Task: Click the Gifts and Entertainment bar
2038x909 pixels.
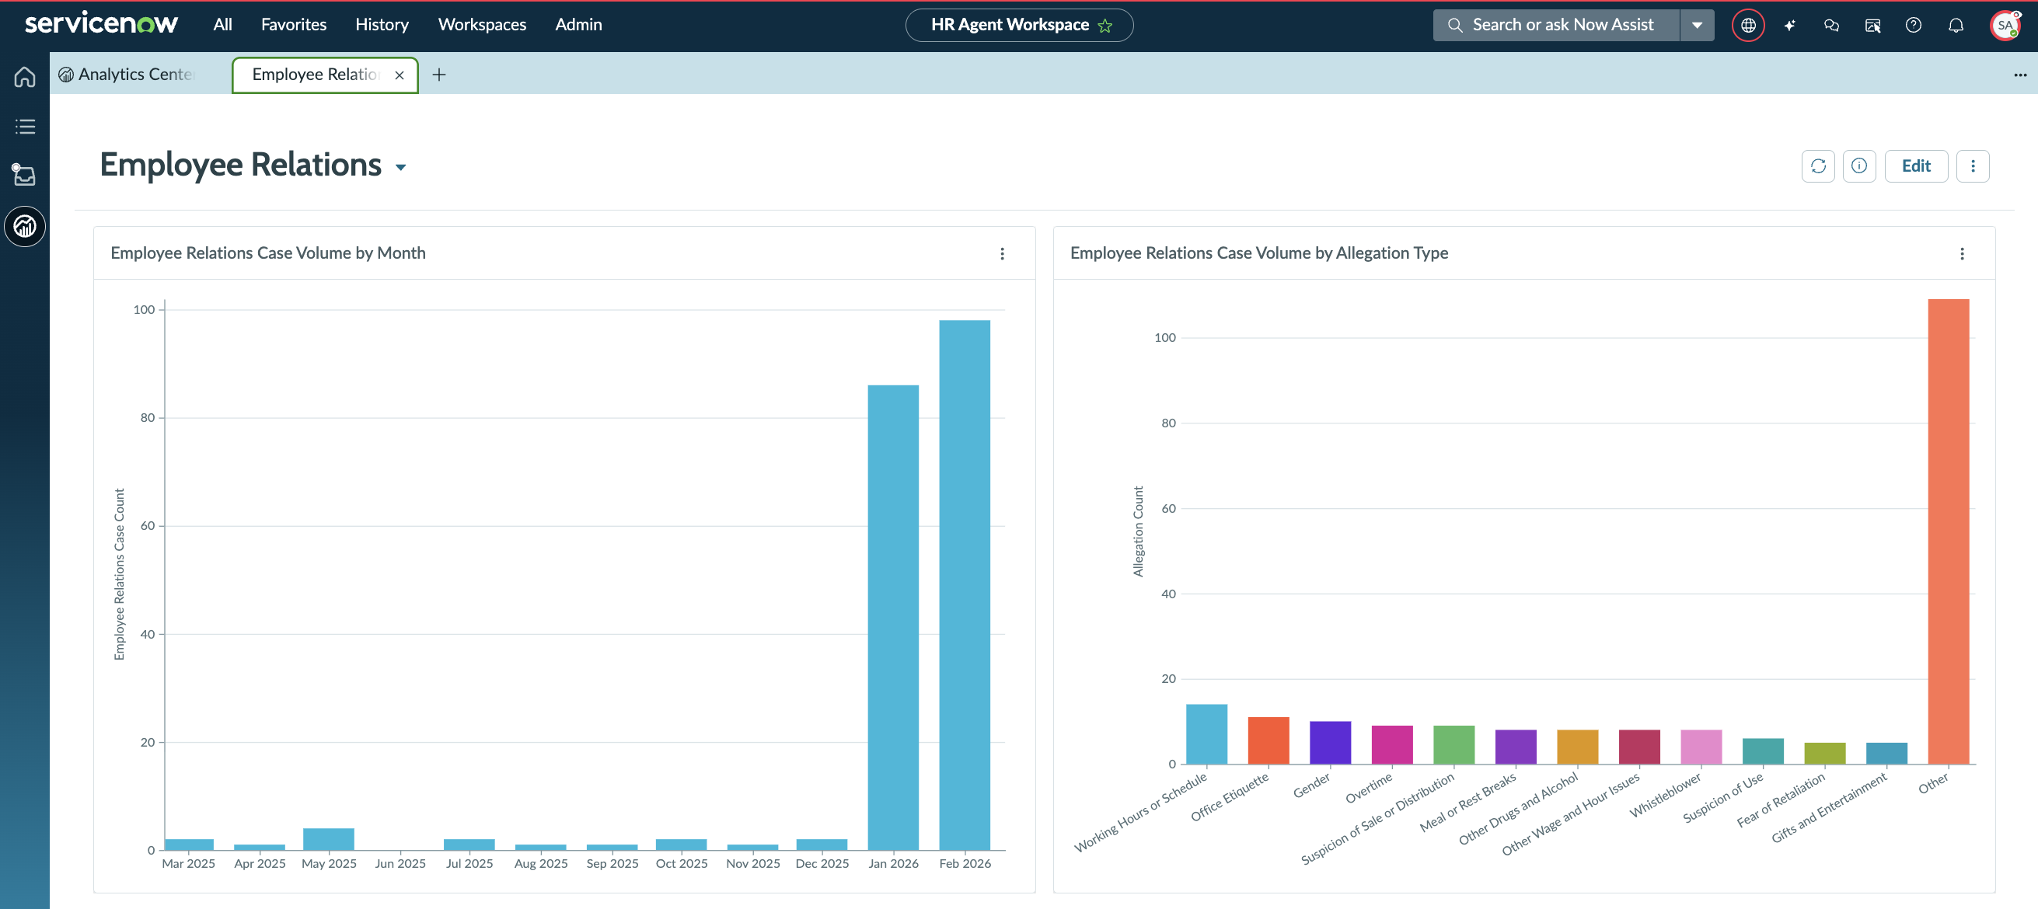Action: [1886, 753]
